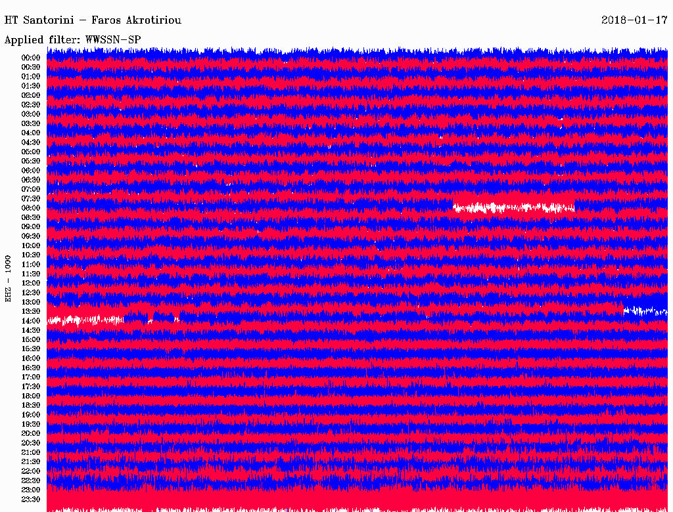This screenshot has height=512, width=673.
Task: Select the 13:30 time row label
Action: pos(31,312)
